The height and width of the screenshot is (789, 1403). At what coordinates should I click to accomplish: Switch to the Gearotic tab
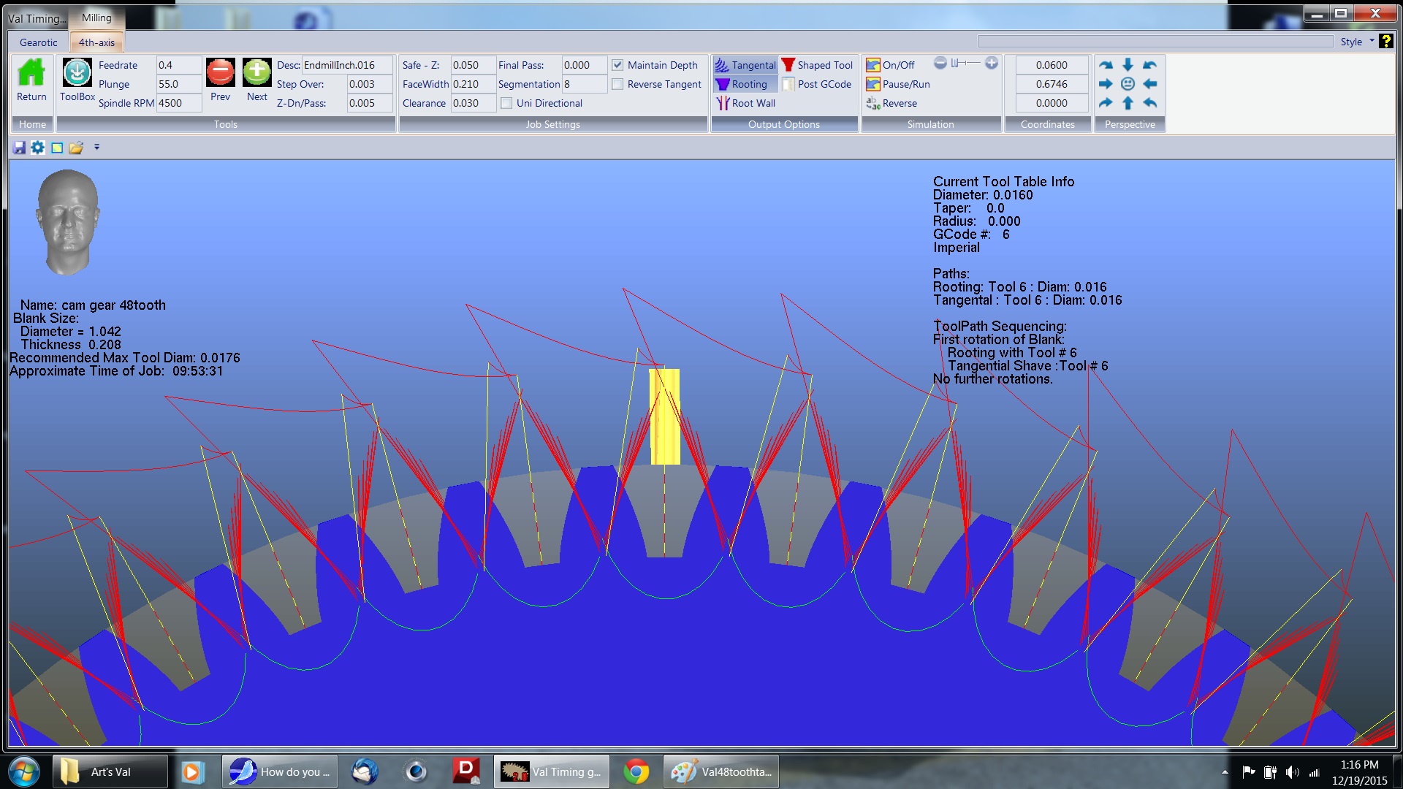tap(38, 42)
